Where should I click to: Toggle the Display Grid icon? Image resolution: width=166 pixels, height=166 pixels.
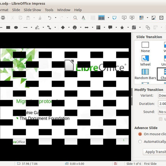pyautogui.click(x=93, y=18)
